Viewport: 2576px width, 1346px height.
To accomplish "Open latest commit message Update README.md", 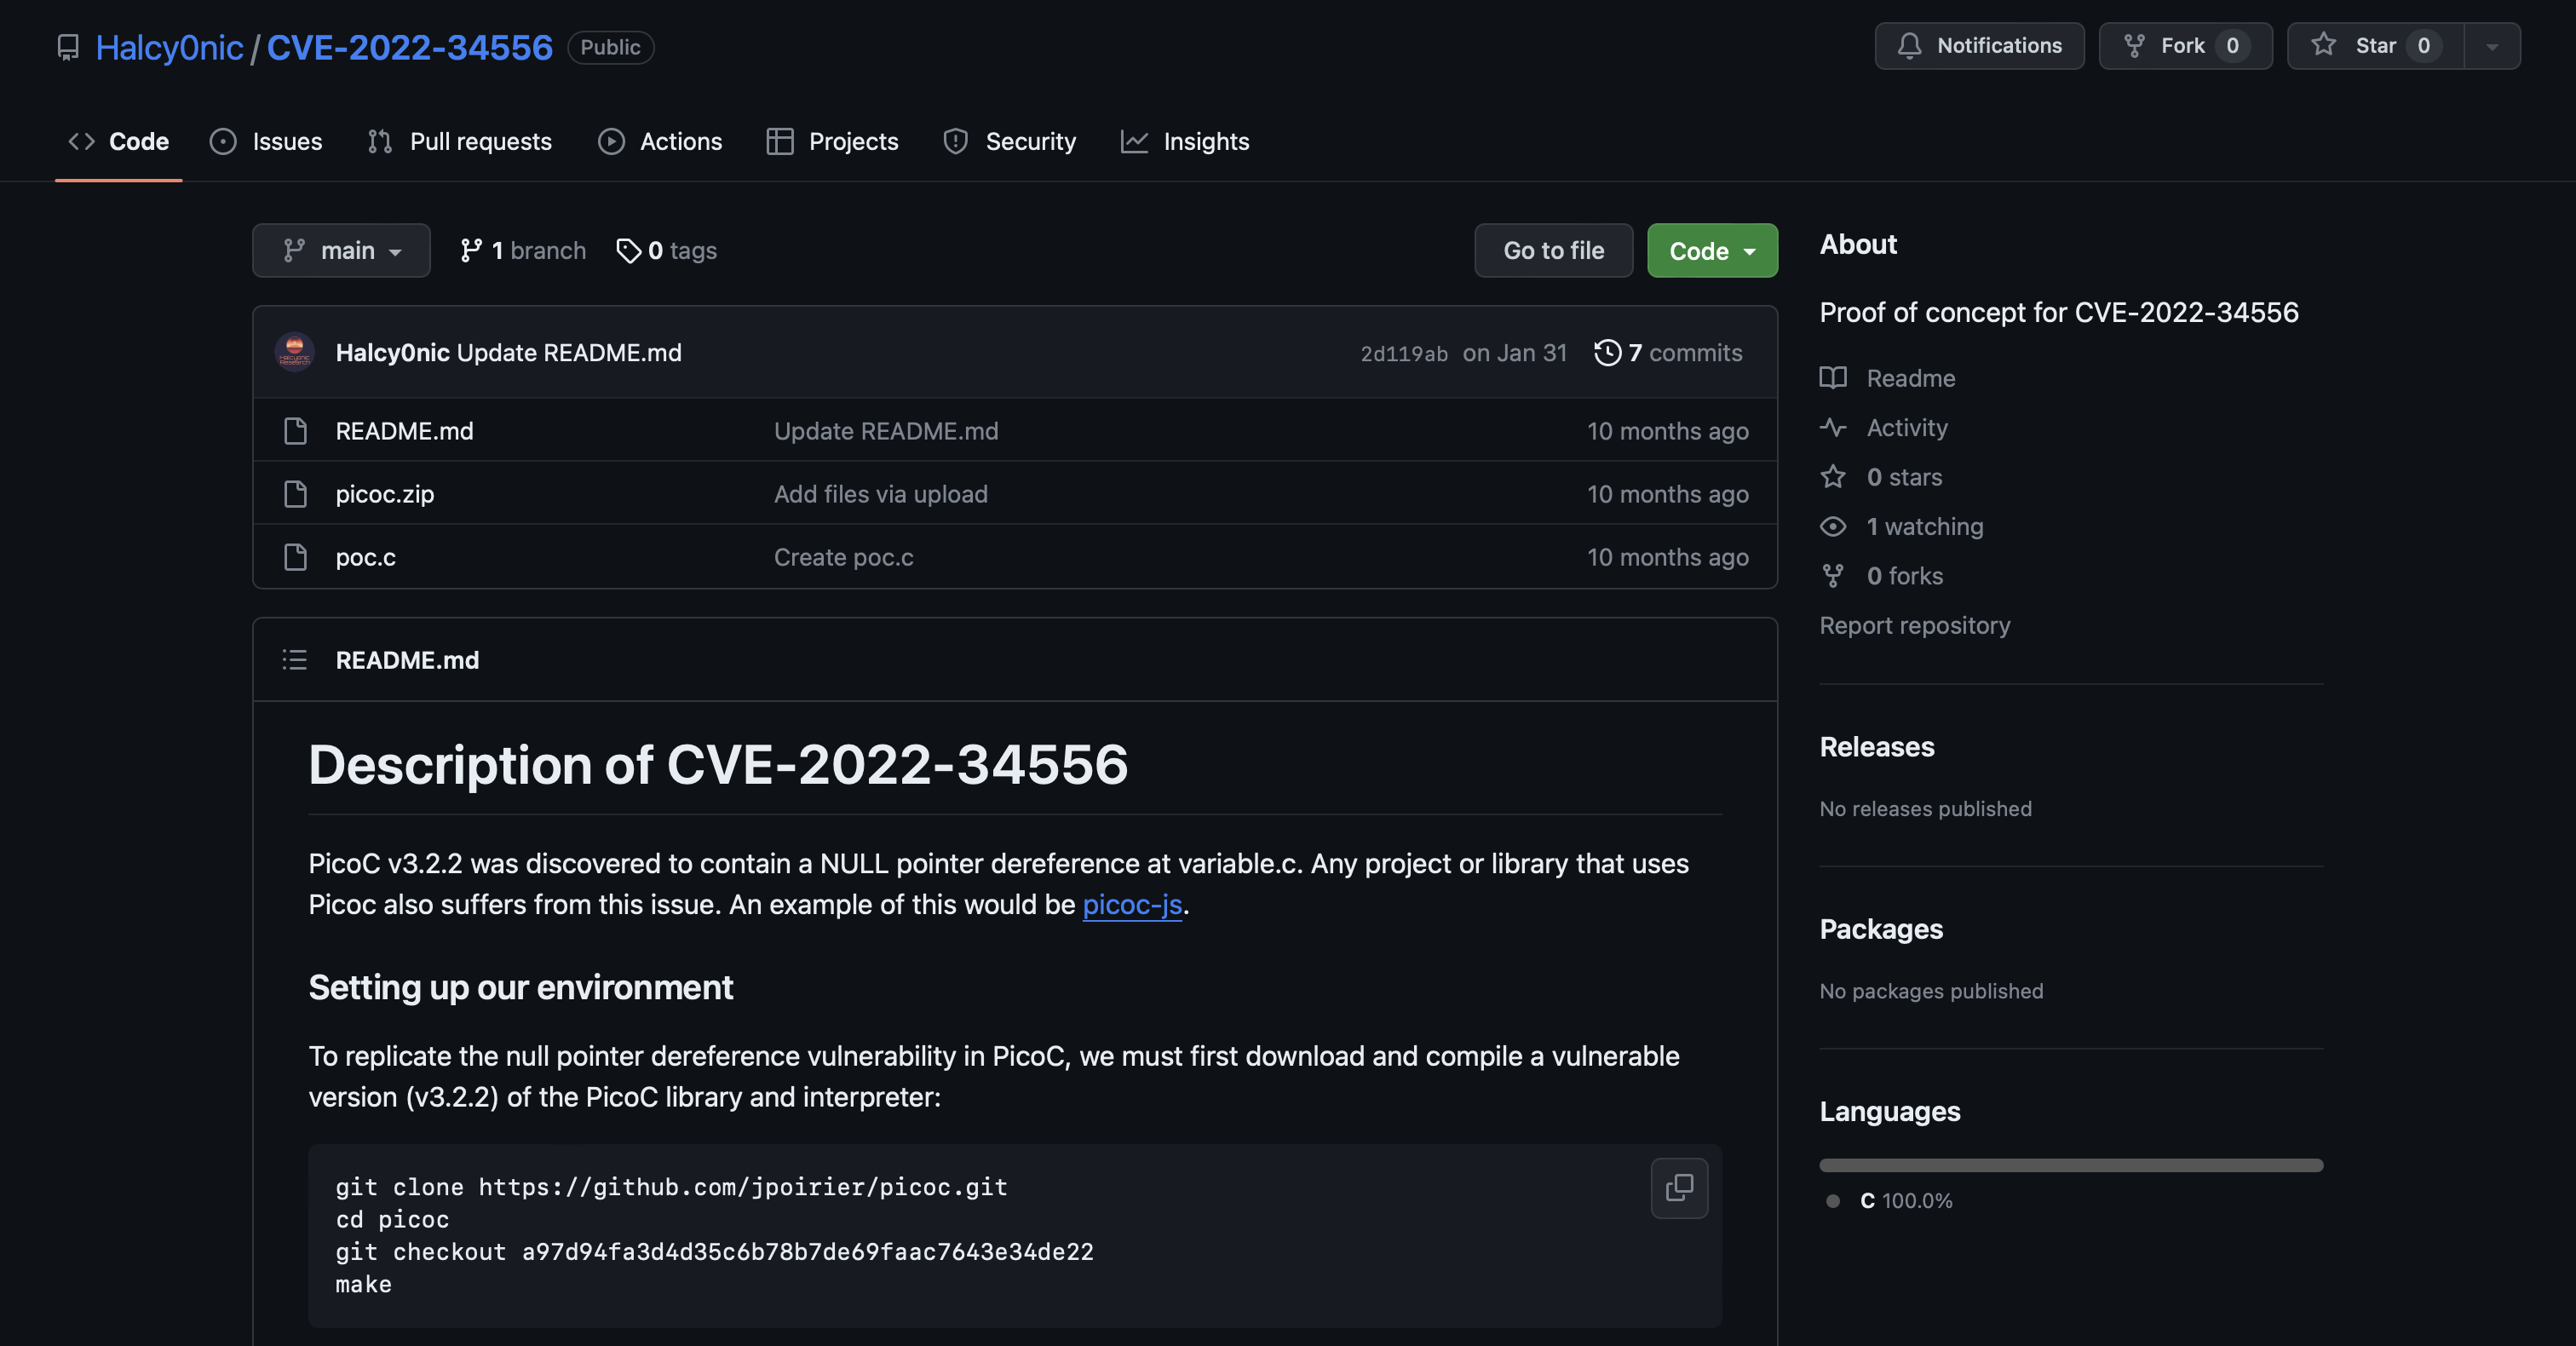I will 569,352.
